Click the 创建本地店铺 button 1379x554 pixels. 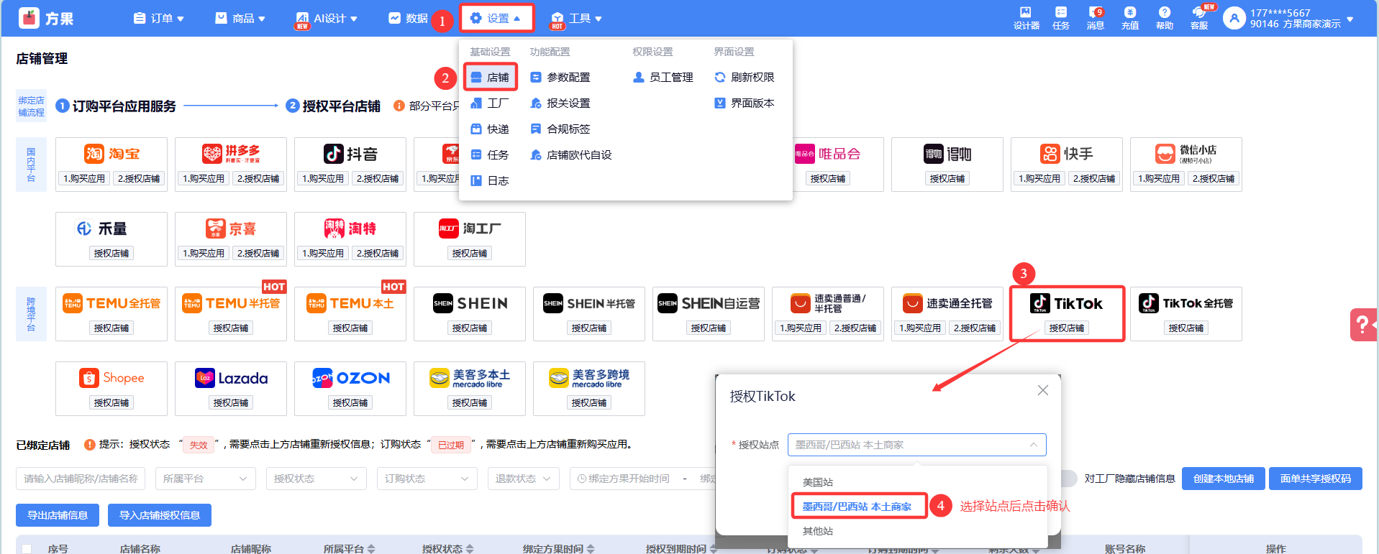pos(1224,479)
